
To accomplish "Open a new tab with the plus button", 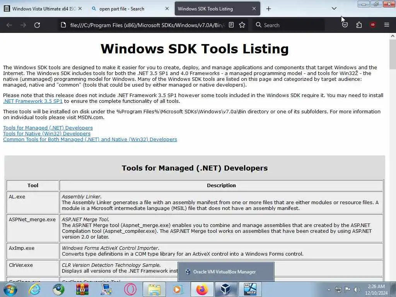I will pyautogui.click(x=268, y=9).
